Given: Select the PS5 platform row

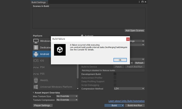Looking at the screenshot, I should point(55,74).
